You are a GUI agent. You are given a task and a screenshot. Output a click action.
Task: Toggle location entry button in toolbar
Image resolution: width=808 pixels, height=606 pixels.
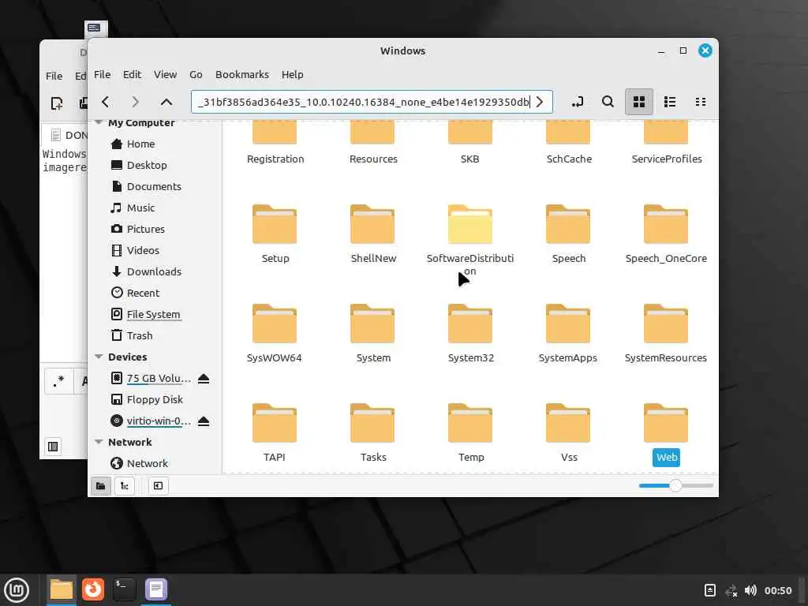578,102
